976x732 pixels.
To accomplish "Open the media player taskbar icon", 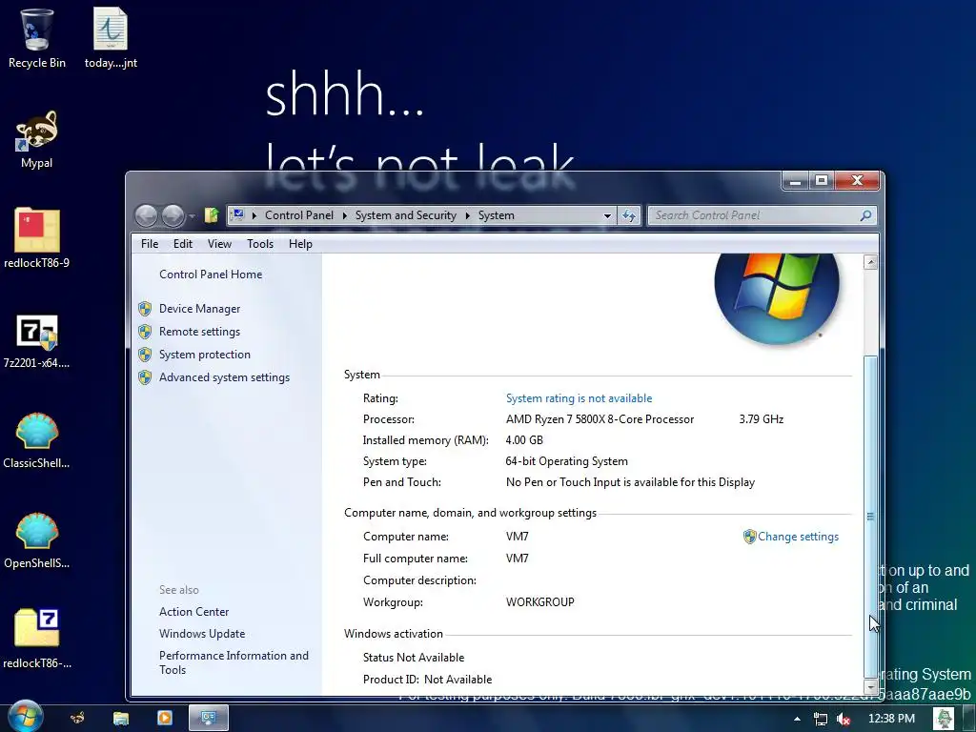I will point(164,719).
